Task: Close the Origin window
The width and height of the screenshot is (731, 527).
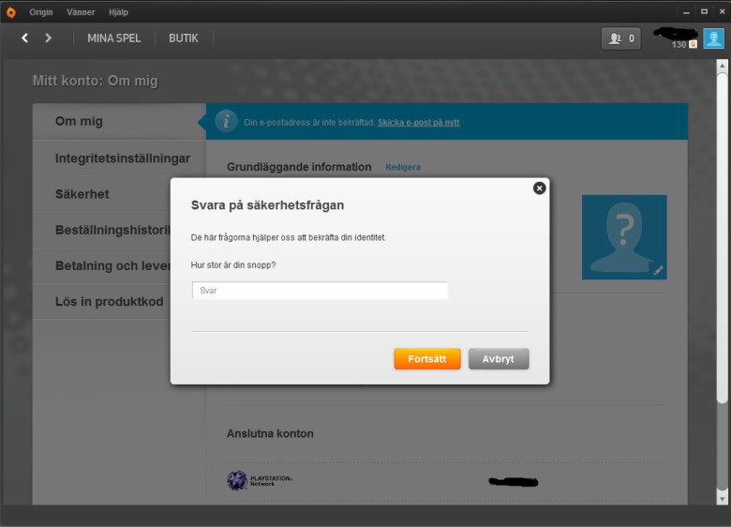Action: click(722, 11)
